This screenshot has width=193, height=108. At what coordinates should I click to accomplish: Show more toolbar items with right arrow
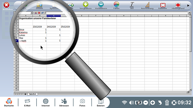pos(188,6)
